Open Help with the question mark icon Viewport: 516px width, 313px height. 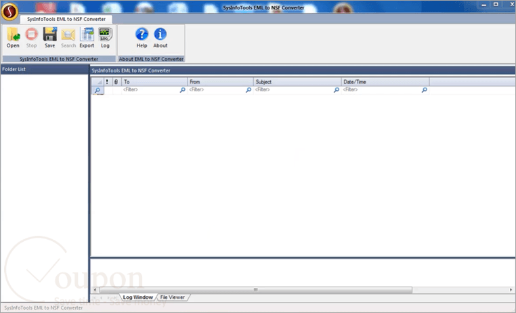[x=142, y=38]
